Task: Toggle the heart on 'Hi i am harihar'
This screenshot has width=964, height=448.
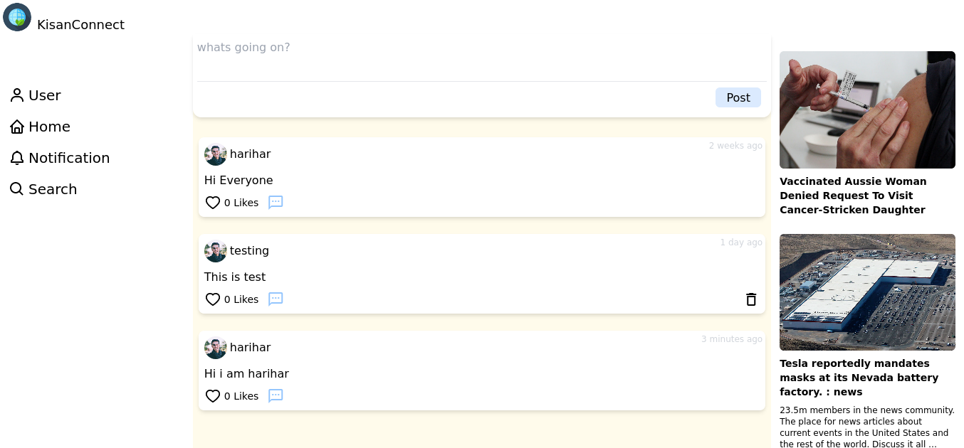Action: pyautogui.click(x=213, y=395)
